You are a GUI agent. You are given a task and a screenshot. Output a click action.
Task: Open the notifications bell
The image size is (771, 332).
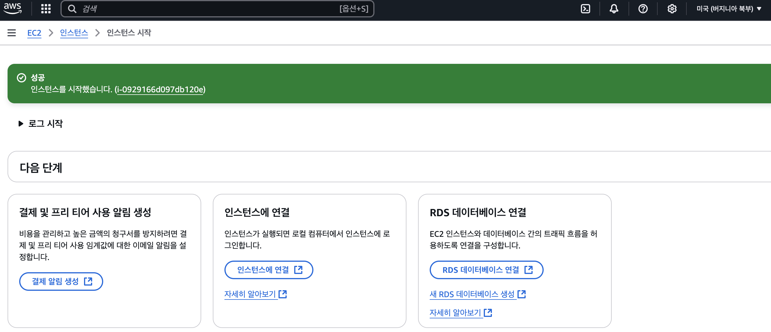pyautogui.click(x=614, y=9)
